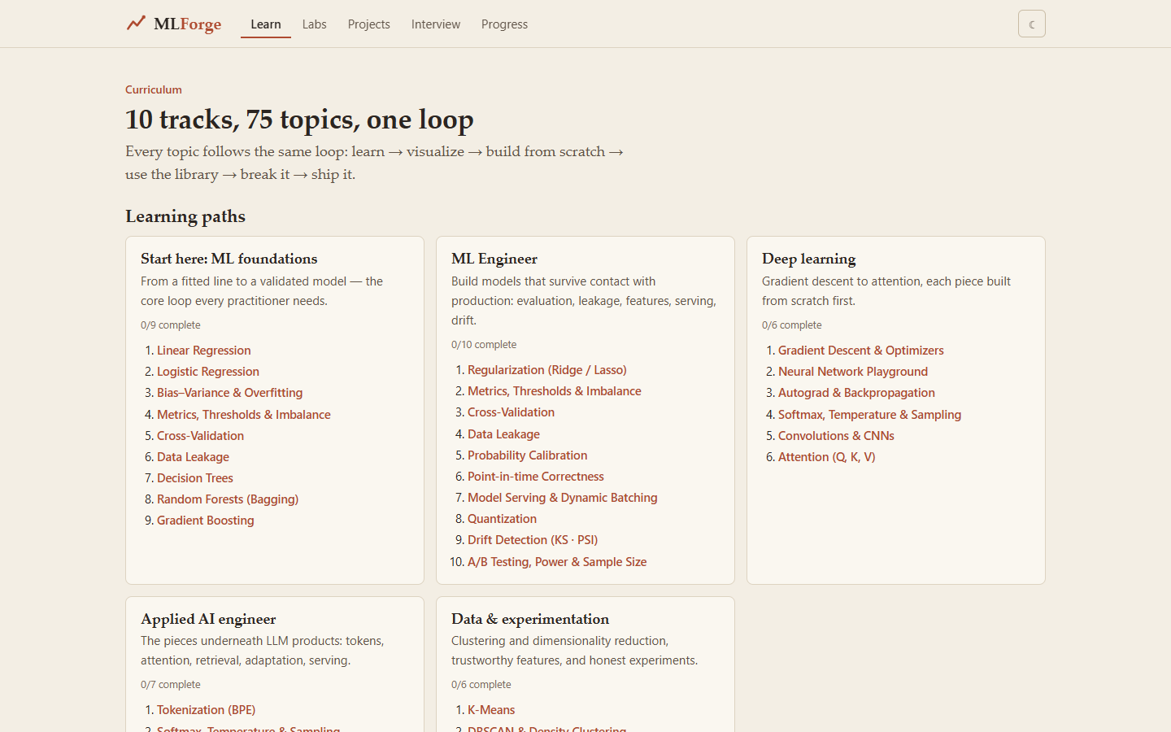This screenshot has height=732, width=1171.
Task: Open Cross-Validation in ML Engineer path
Action: tap(511, 412)
